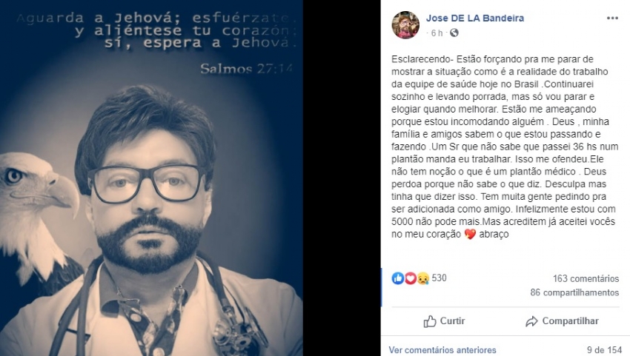This screenshot has width=630, height=356.
Task: Click the sad face reaction icon
Action: point(422,278)
